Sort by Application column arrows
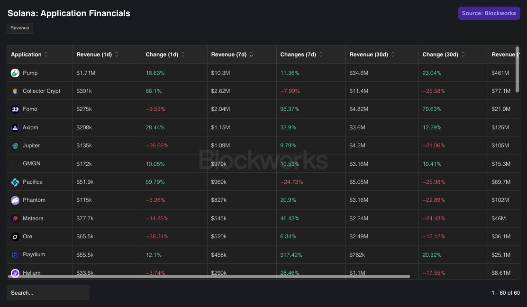 tap(46, 54)
